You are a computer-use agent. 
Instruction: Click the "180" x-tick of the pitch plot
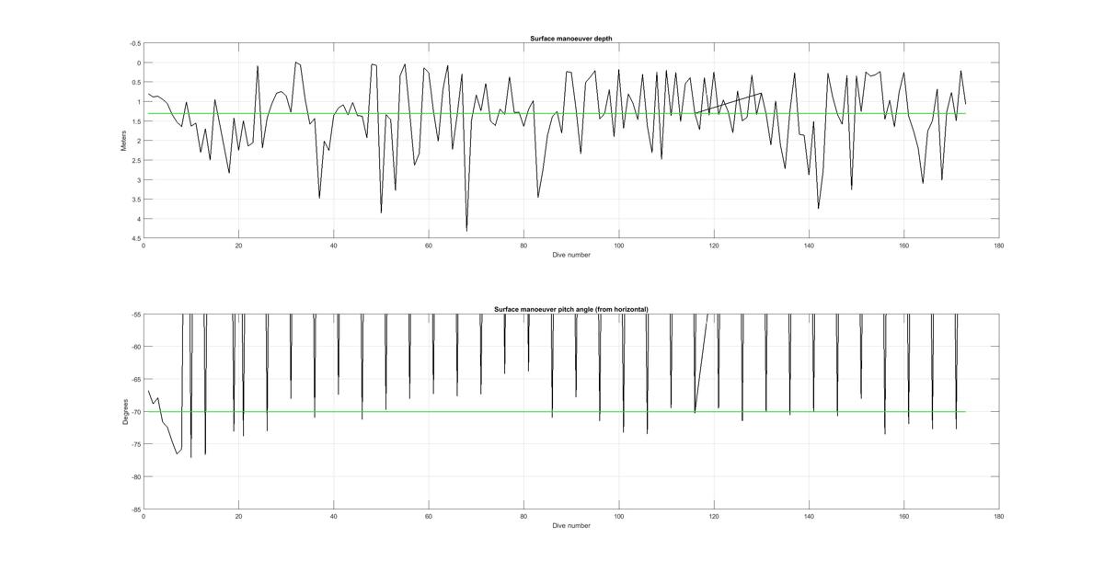(x=999, y=516)
